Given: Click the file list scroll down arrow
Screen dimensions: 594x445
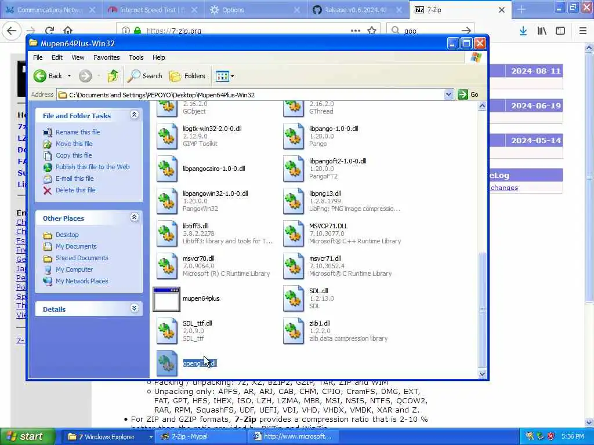Looking at the screenshot, I should click(x=482, y=374).
